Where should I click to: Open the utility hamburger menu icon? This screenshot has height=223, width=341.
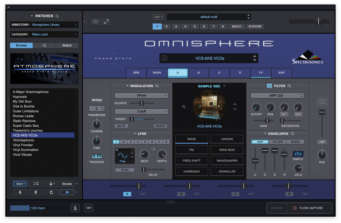(96, 22)
